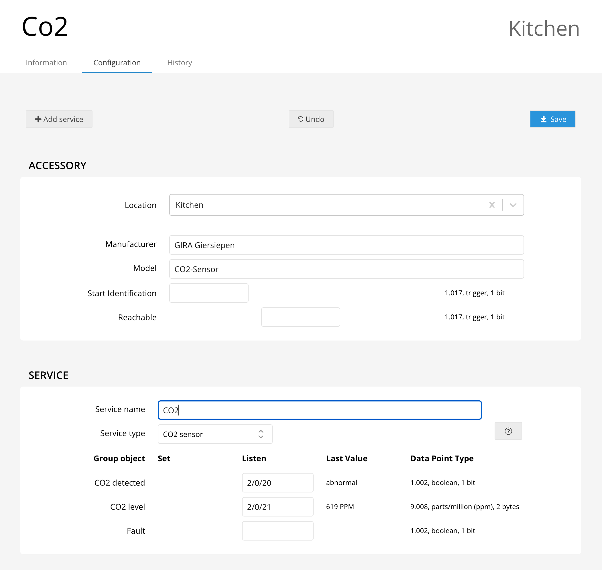Image resolution: width=602 pixels, height=570 pixels.
Task: Click the help question mark icon
Action: 508,431
